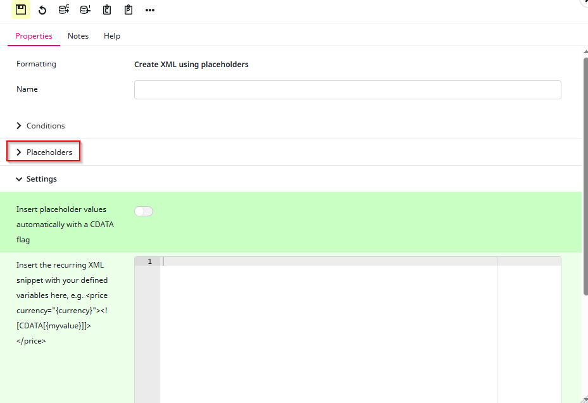Collapse the Settings section
Viewport: 588px width, 403px height.
pos(41,179)
